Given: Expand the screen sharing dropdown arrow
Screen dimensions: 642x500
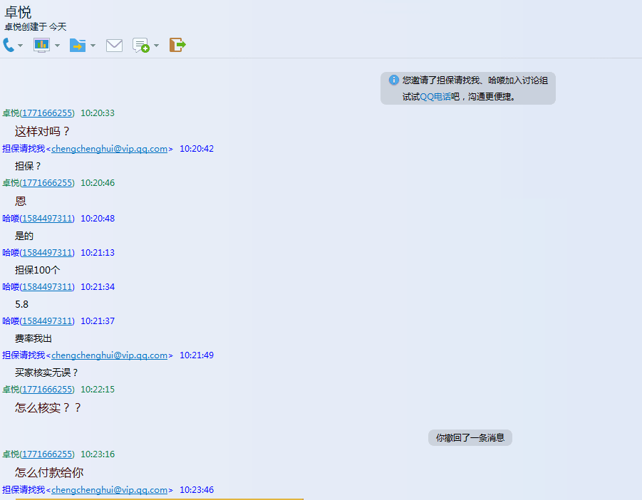Looking at the screenshot, I should pyautogui.click(x=57, y=46).
